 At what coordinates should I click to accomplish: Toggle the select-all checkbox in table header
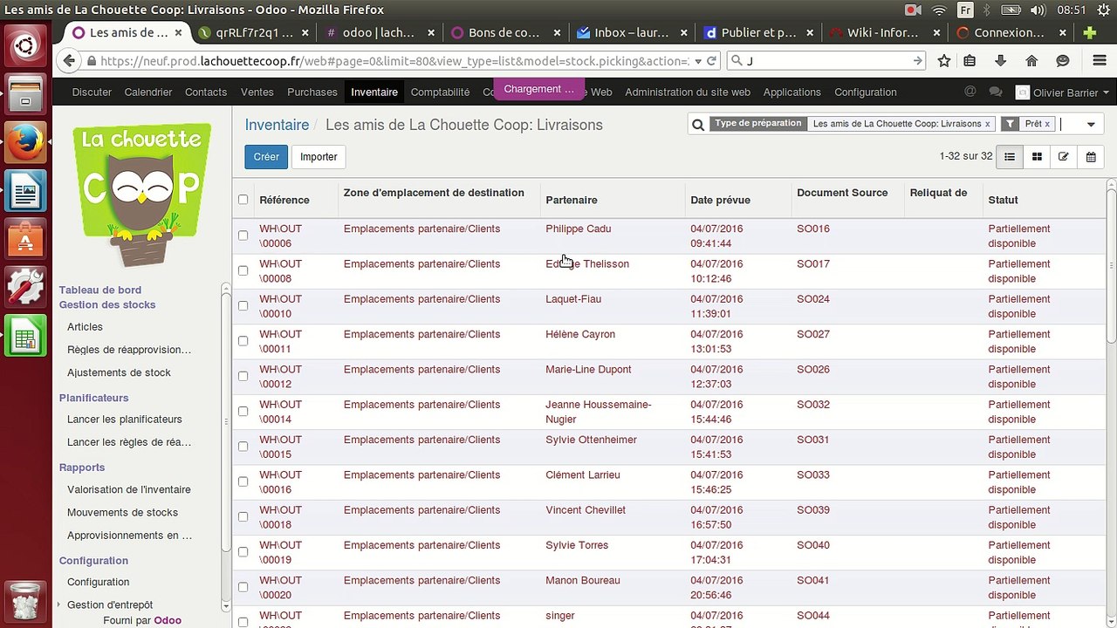[x=243, y=200]
